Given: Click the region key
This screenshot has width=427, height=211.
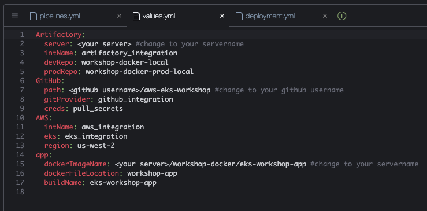Looking at the screenshot, I should [x=57, y=146].
